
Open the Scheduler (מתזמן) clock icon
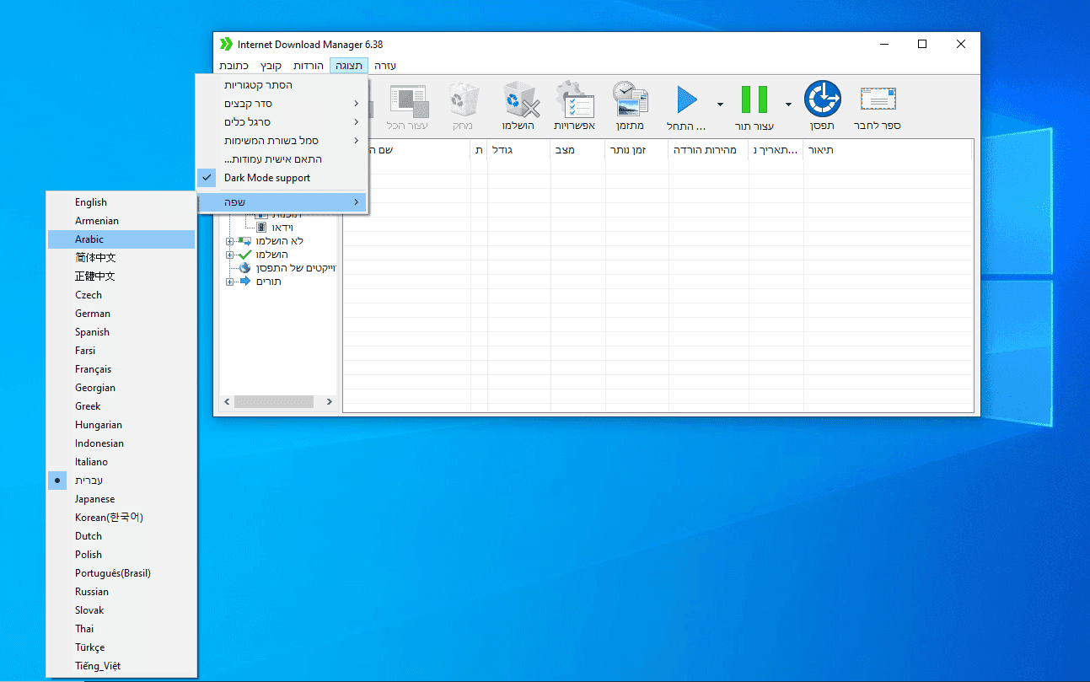click(630, 100)
